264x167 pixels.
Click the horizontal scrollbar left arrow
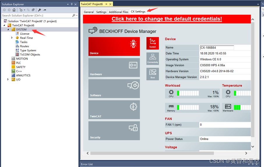click(87, 153)
